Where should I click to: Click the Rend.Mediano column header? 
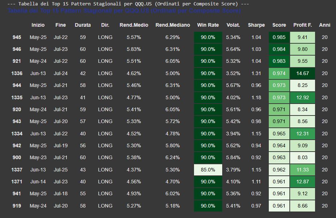(173, 25)
